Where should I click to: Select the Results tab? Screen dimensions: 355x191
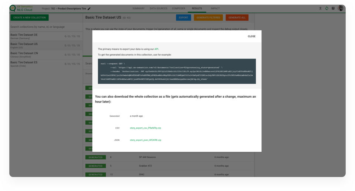point(197,9)
